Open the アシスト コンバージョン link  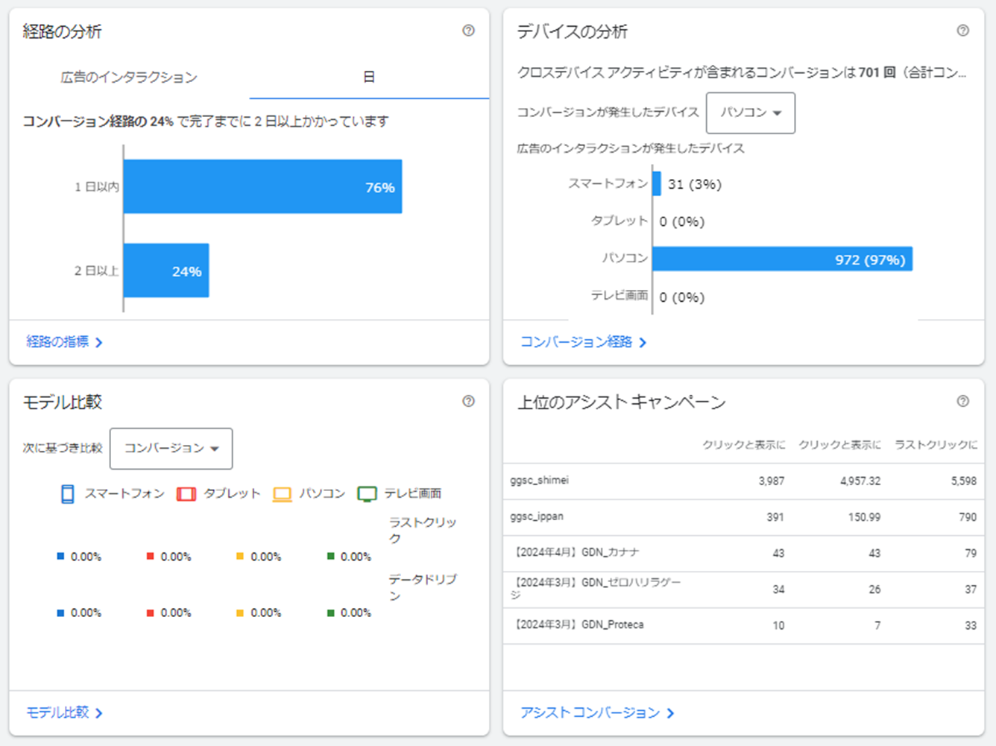click(x=590, y=712)
